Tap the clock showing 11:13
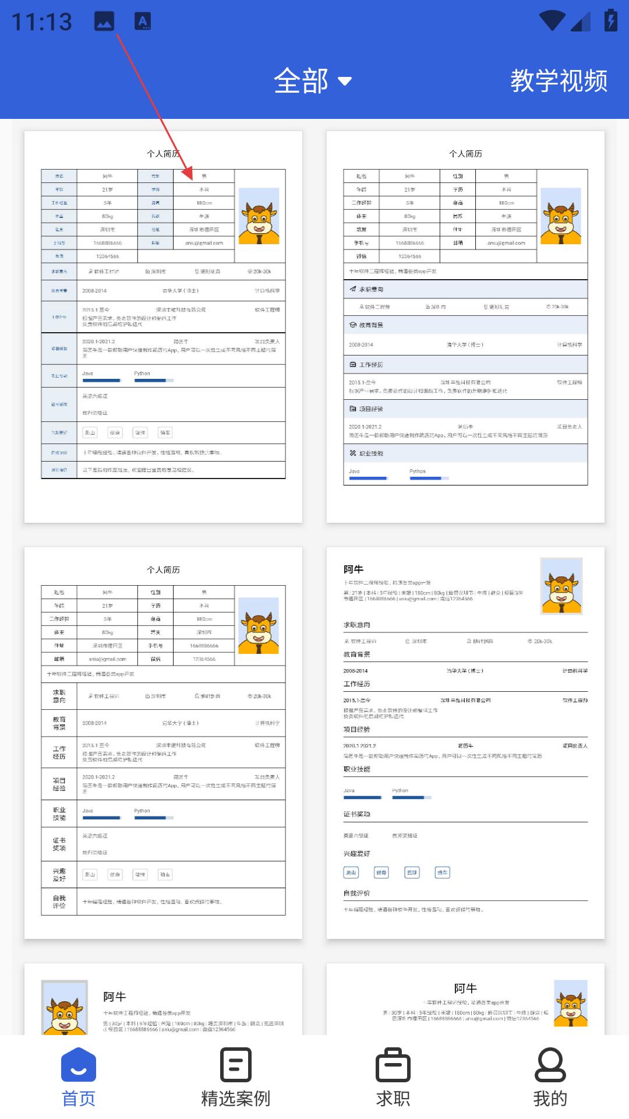Image resolution: width=629 pixels, height=1119 pixels. click(x=42, y=22)
